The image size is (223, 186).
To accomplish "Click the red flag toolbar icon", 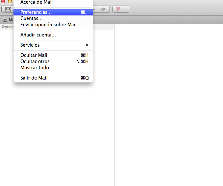I will point(117,9).
